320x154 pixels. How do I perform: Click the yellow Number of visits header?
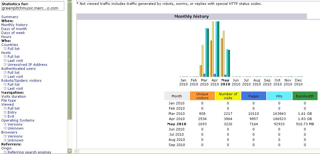pyautogui.click(x=228, y=96)
